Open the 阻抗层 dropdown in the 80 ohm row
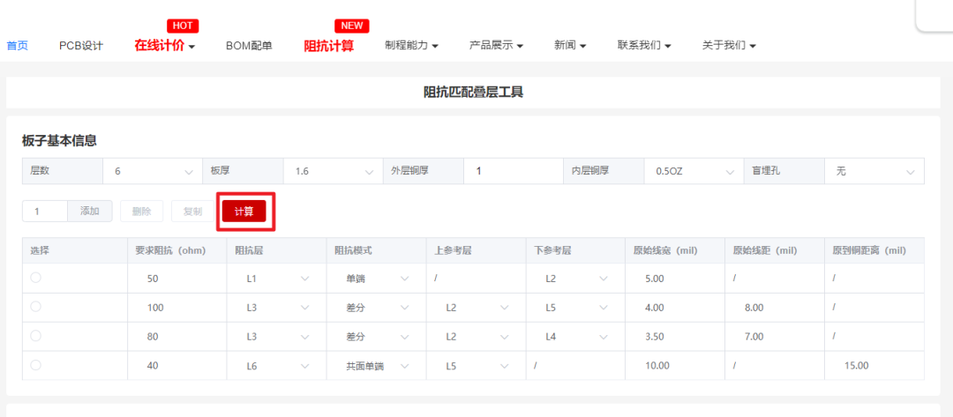 click(x=277, y=336)
